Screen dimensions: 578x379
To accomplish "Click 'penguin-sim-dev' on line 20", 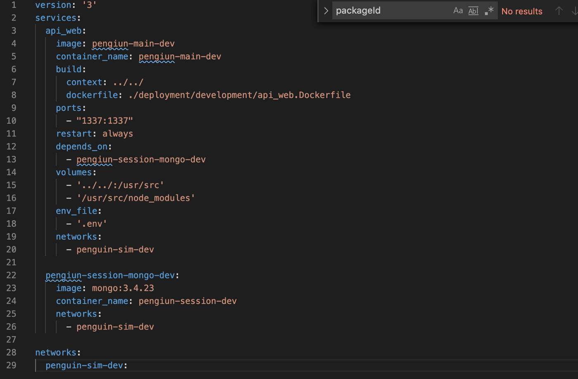I will coord(115,250).
